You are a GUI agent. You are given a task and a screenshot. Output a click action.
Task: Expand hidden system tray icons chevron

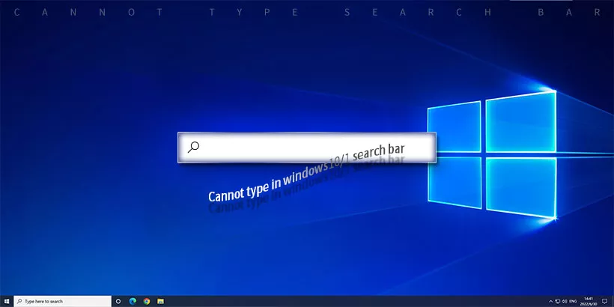(550, 302)
